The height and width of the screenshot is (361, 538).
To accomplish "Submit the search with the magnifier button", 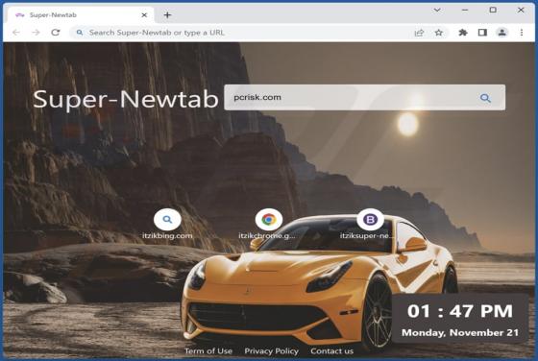I will 485,98.
